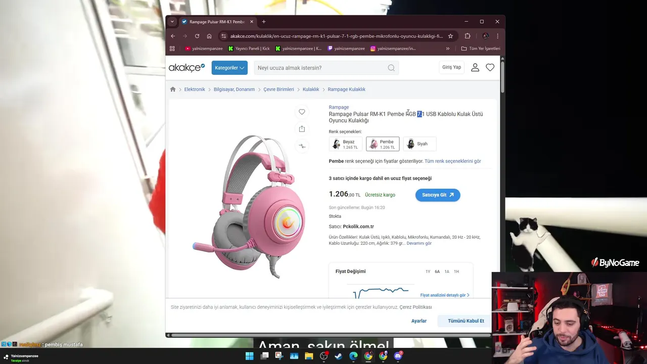The height and width of the screenshot is (364, 647).
Task: Select the Siyah color option
Action: 420,144
